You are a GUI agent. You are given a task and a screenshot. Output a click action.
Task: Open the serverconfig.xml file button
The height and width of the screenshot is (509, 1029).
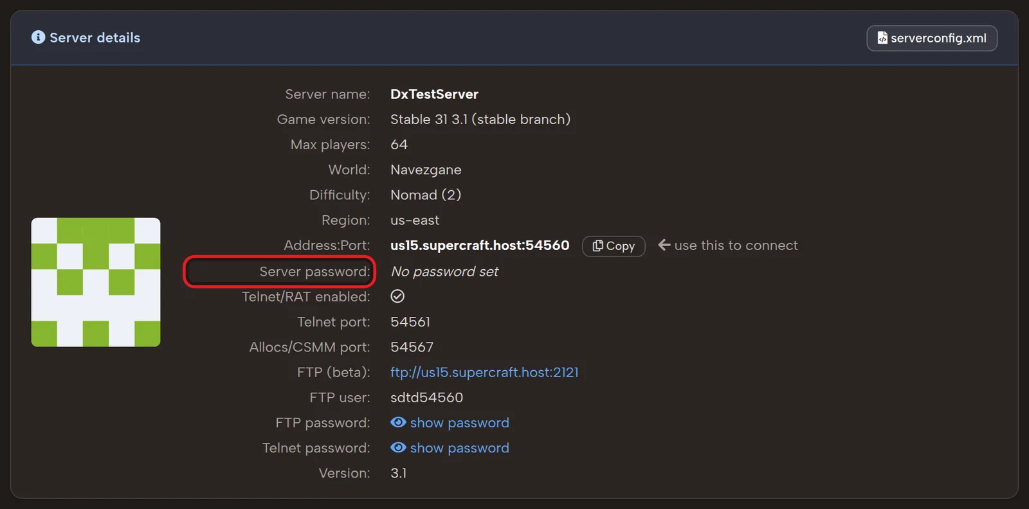932,38
